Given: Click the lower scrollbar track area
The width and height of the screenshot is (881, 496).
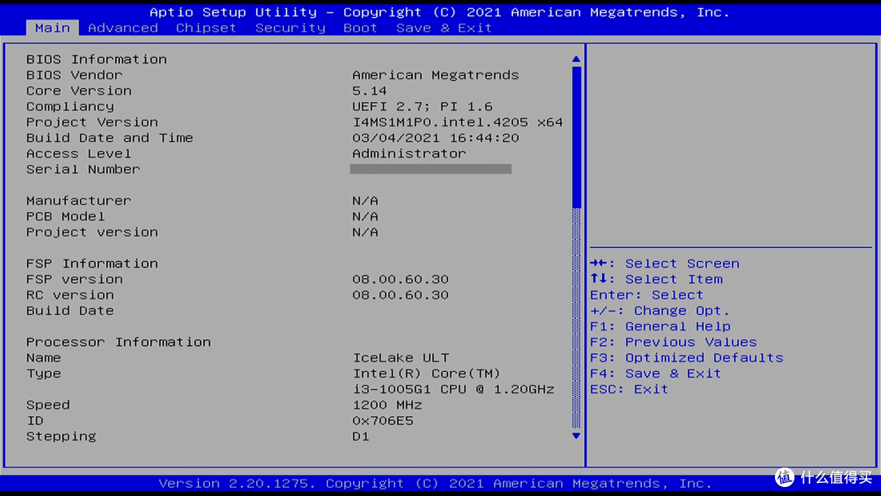Looking at the screenshot, I should click(x=576, y=318).
